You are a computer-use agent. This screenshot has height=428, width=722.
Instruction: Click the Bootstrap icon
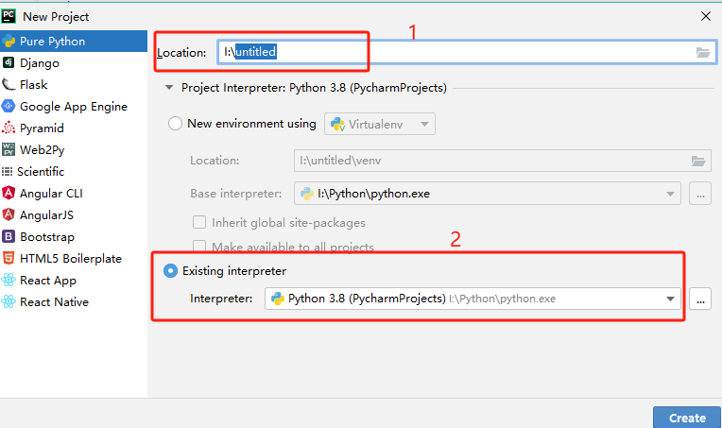click(9, 236)
